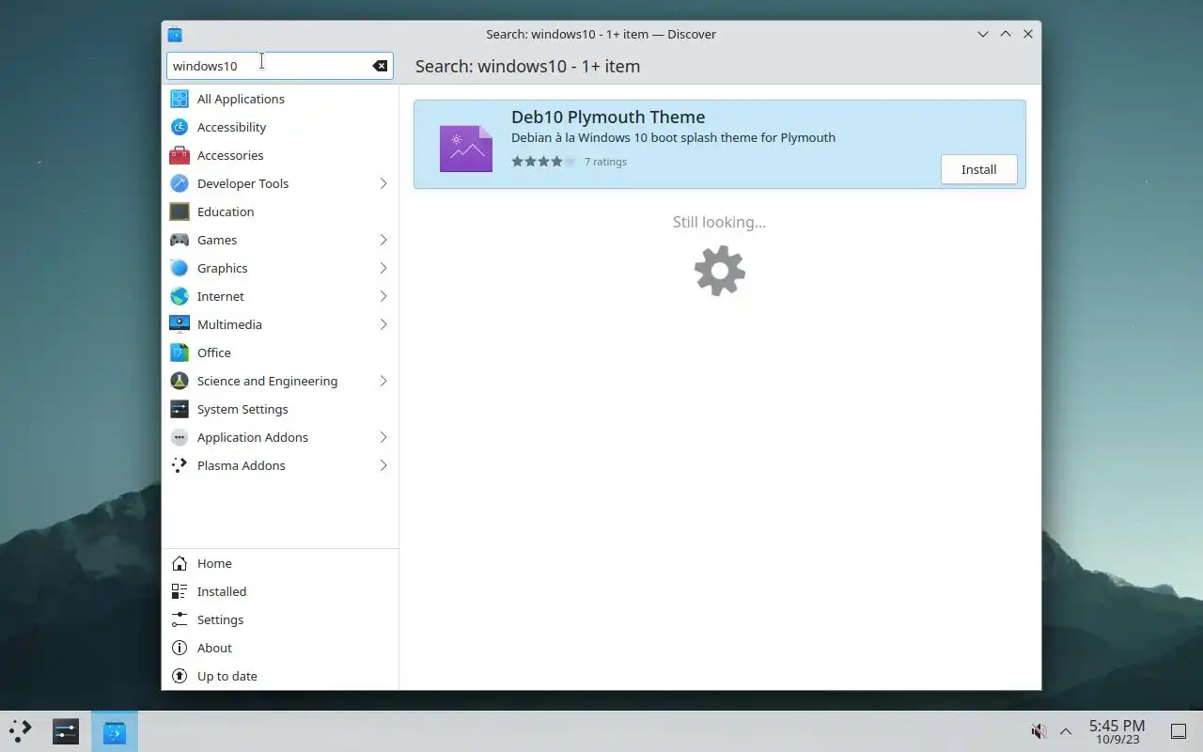The image size is (1203, 752).
Task: Select the All Applications label
Action: coord(241,99)
